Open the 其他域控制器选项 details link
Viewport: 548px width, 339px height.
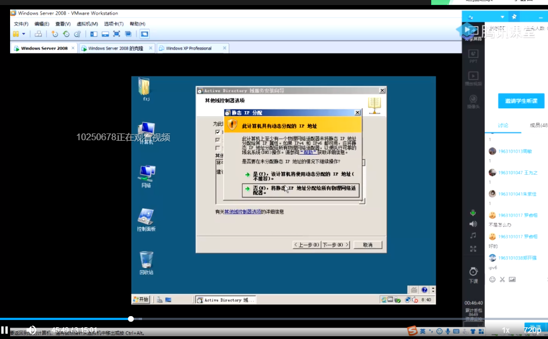(243, 212)
